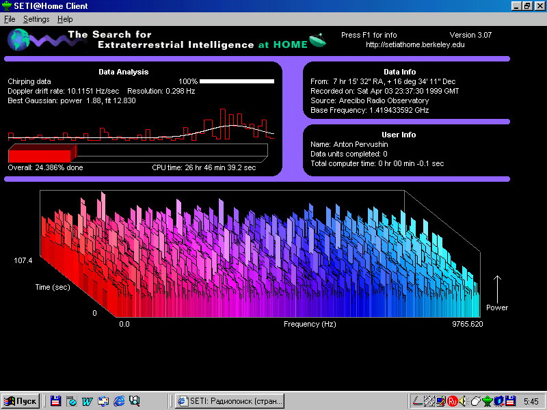
Task: Click 'Total computer time' line
Action: click(x=377, y=163)
